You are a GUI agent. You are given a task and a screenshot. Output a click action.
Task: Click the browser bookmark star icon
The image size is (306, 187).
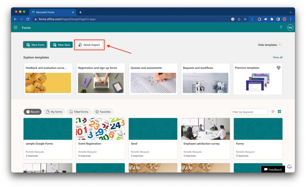click(245, 19)
